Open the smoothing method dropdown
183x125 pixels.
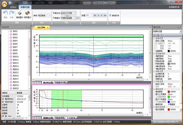(69, 13)
